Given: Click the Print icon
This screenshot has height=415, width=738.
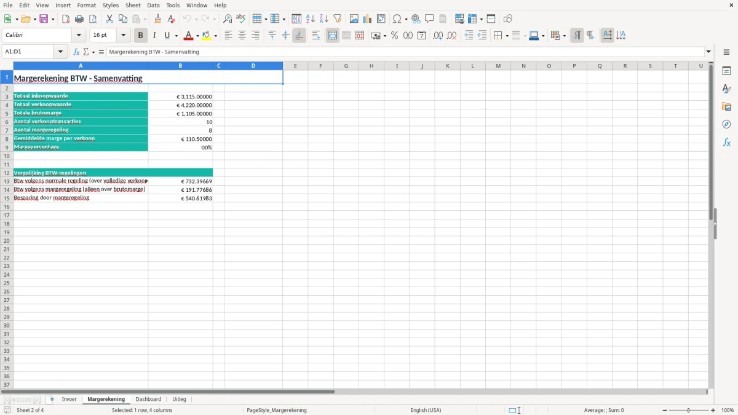Looking at the screenshot, I should [79, 19].
